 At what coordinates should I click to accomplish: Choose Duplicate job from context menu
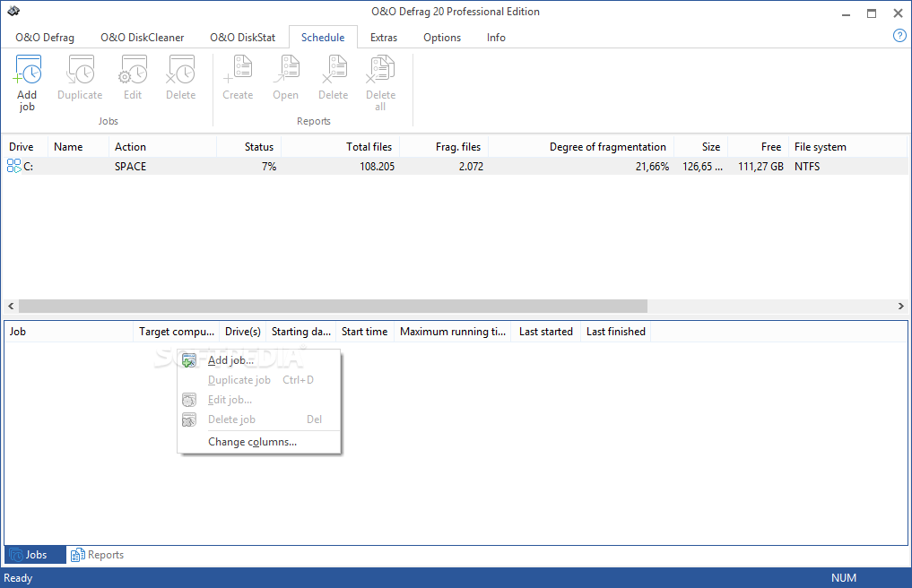[259, 380]
